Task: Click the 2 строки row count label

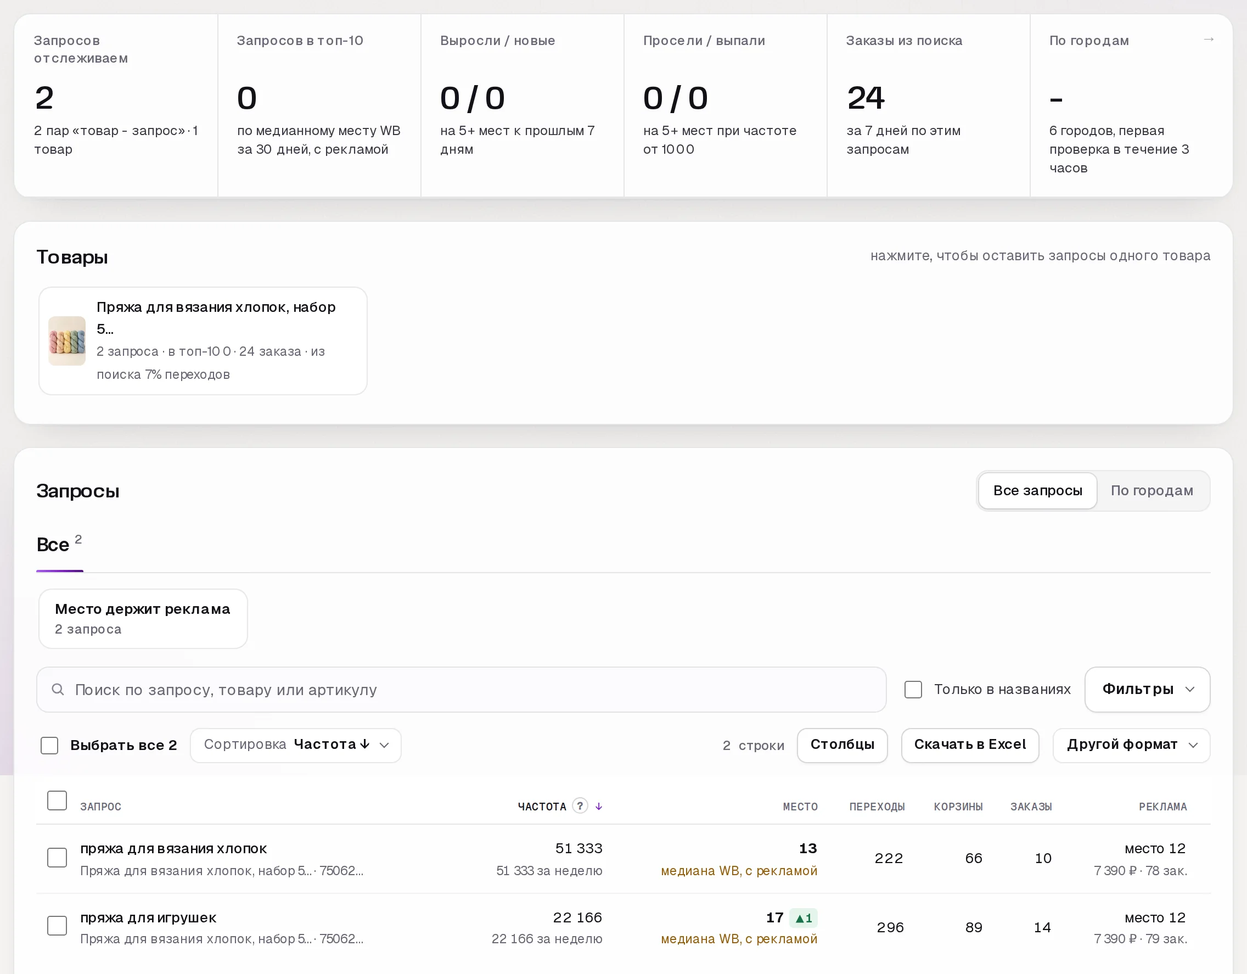Action: (x=753, y=746)
